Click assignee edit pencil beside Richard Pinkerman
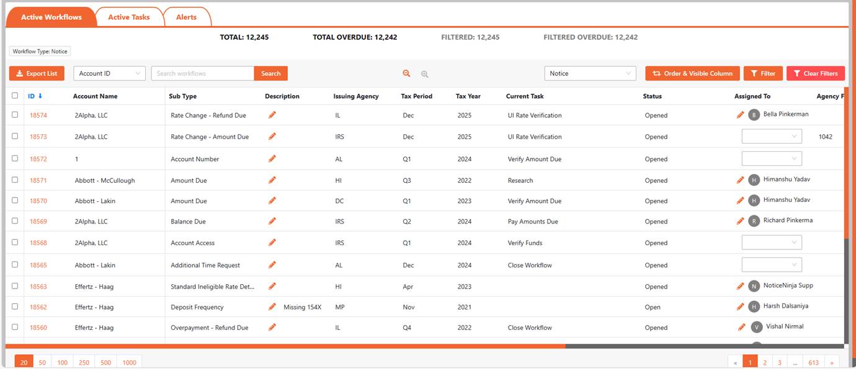 click(x=740, y=221)
